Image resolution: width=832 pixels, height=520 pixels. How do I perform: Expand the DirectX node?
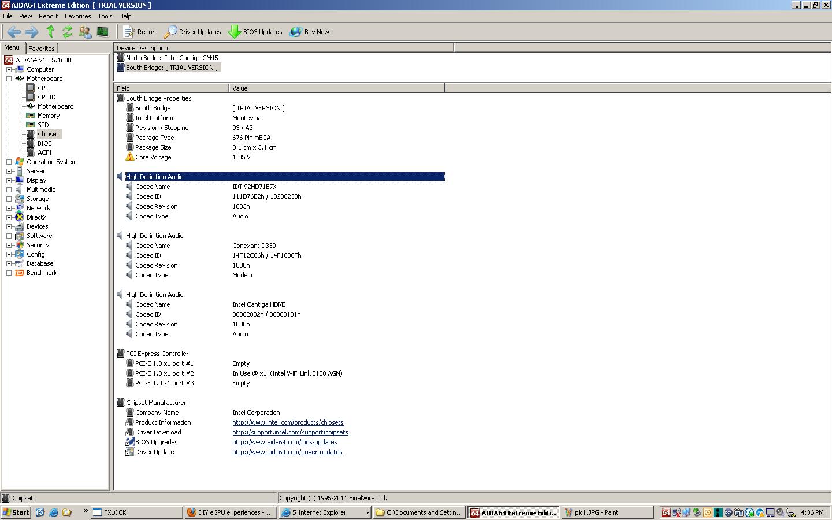9,217
